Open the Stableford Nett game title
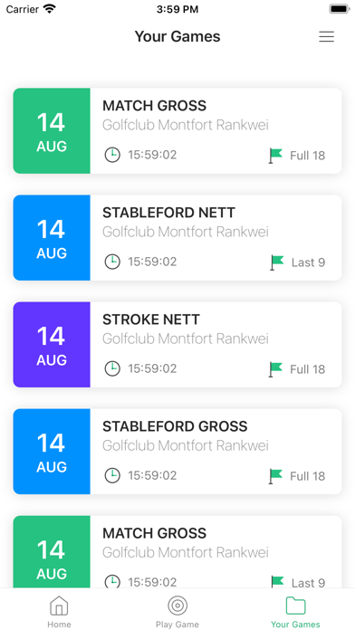 168,213
